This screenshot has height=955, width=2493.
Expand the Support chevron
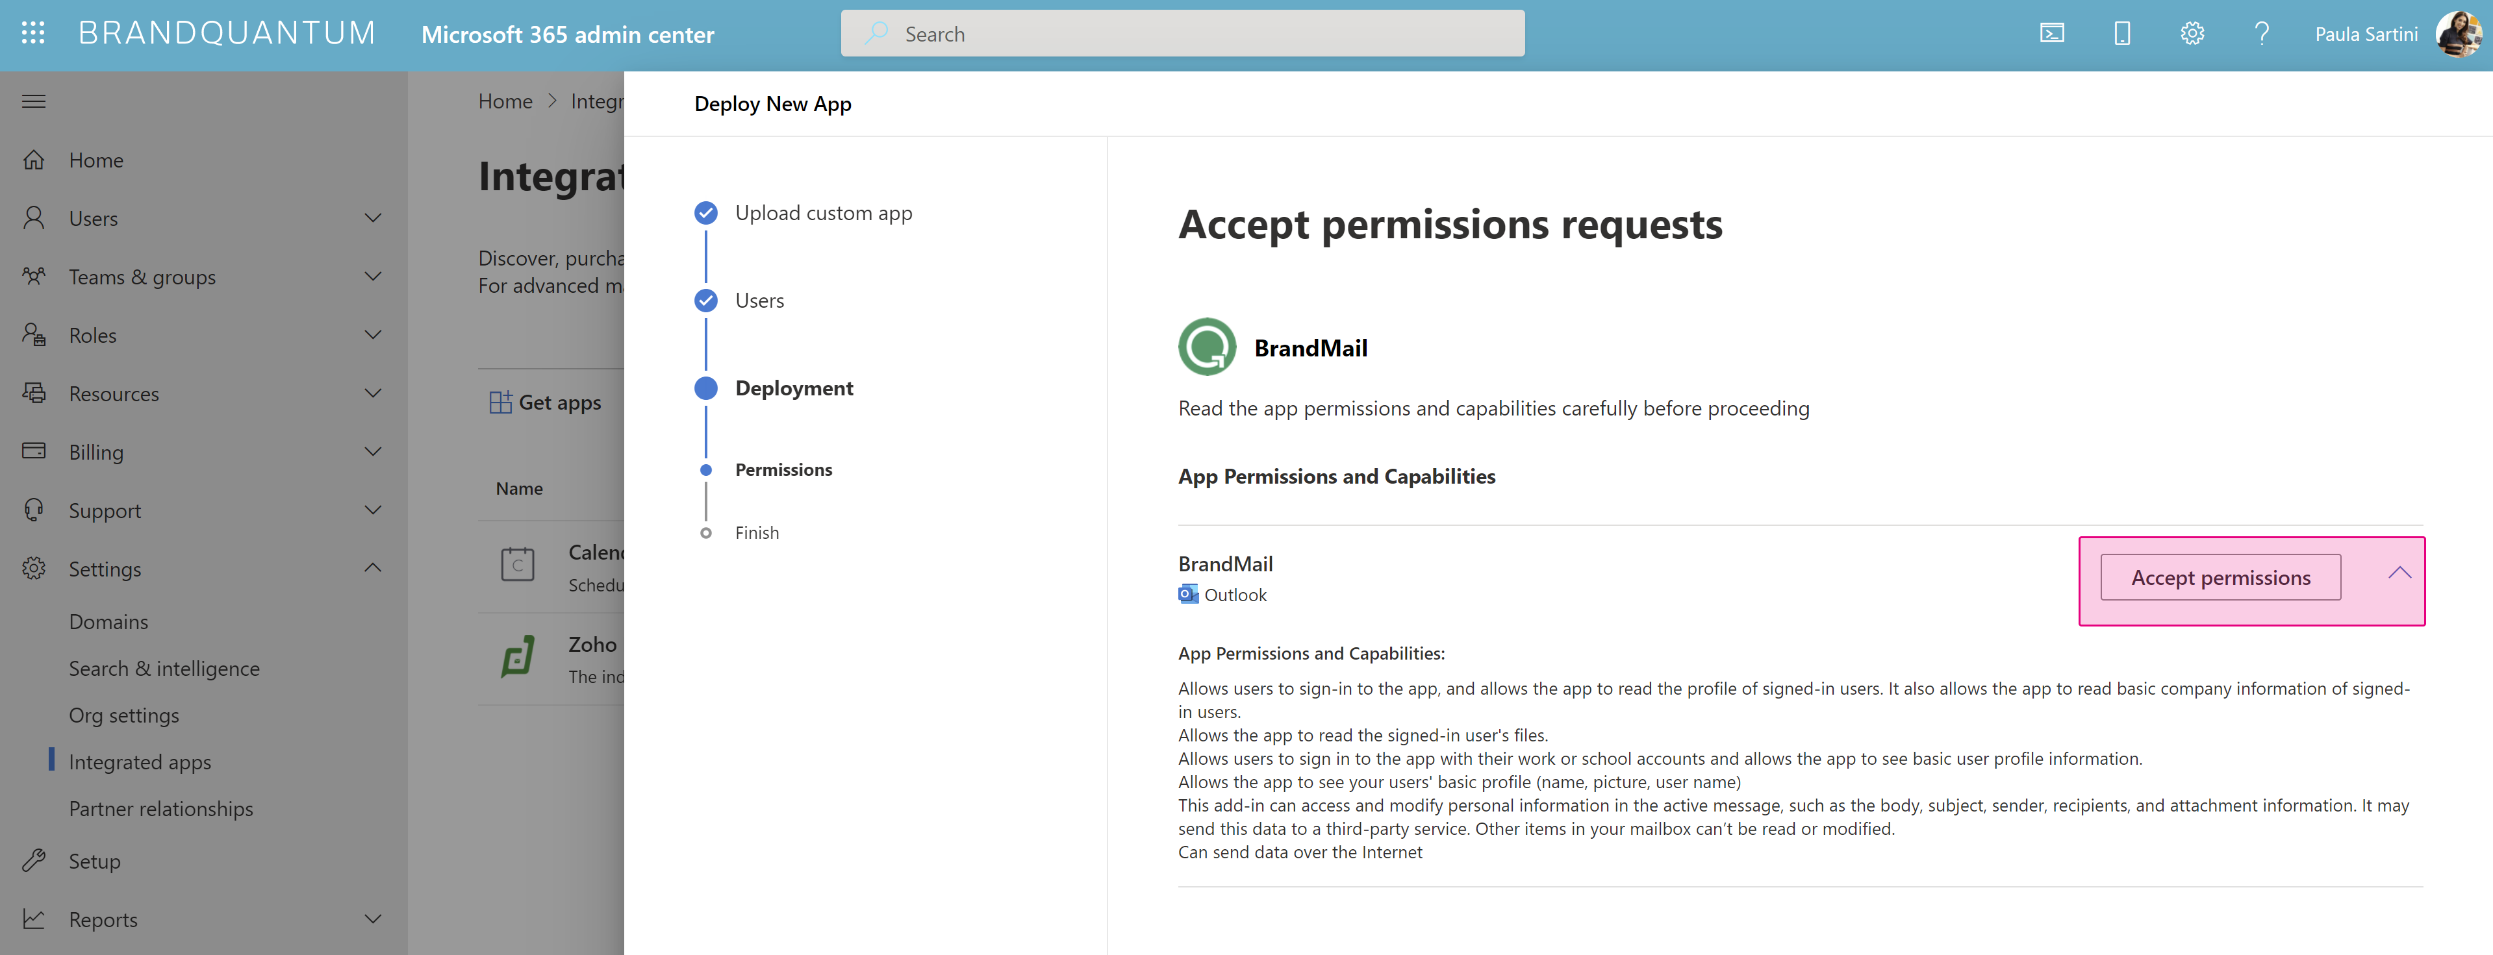point(373,510)
